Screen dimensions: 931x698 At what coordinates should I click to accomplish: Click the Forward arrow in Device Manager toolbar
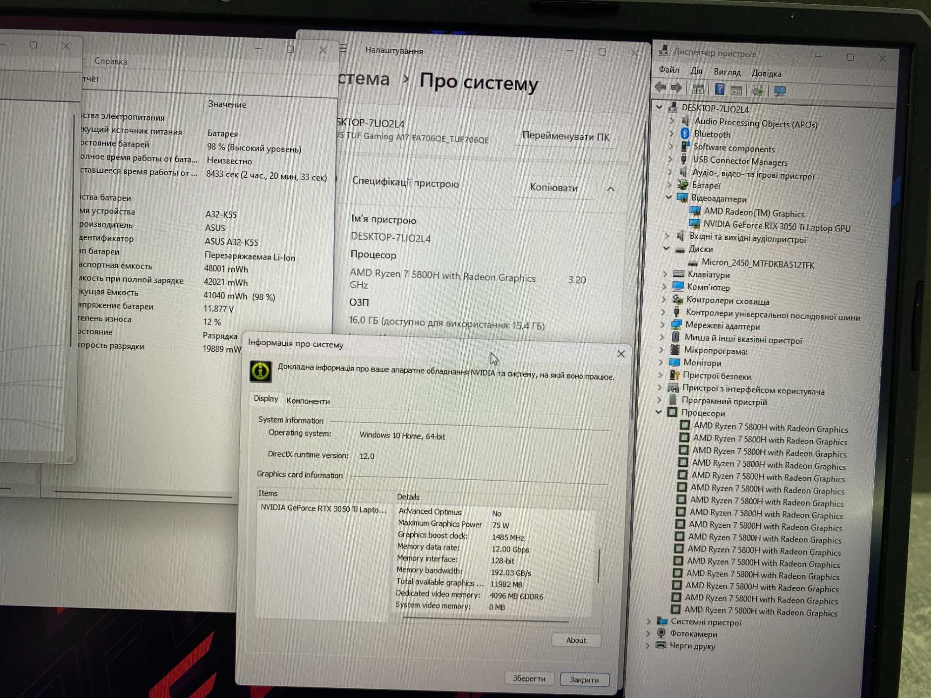pyautogui.click(x=676, y=87)
